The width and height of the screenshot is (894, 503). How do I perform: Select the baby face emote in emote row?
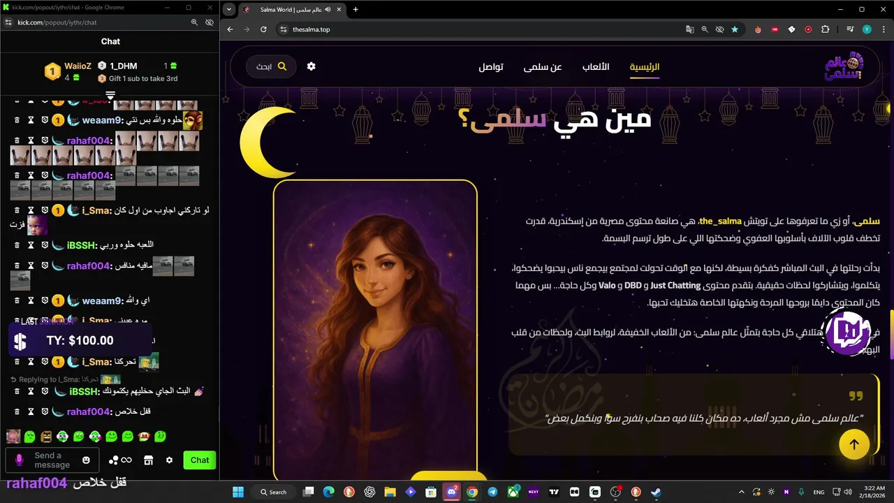coord(13,437)
